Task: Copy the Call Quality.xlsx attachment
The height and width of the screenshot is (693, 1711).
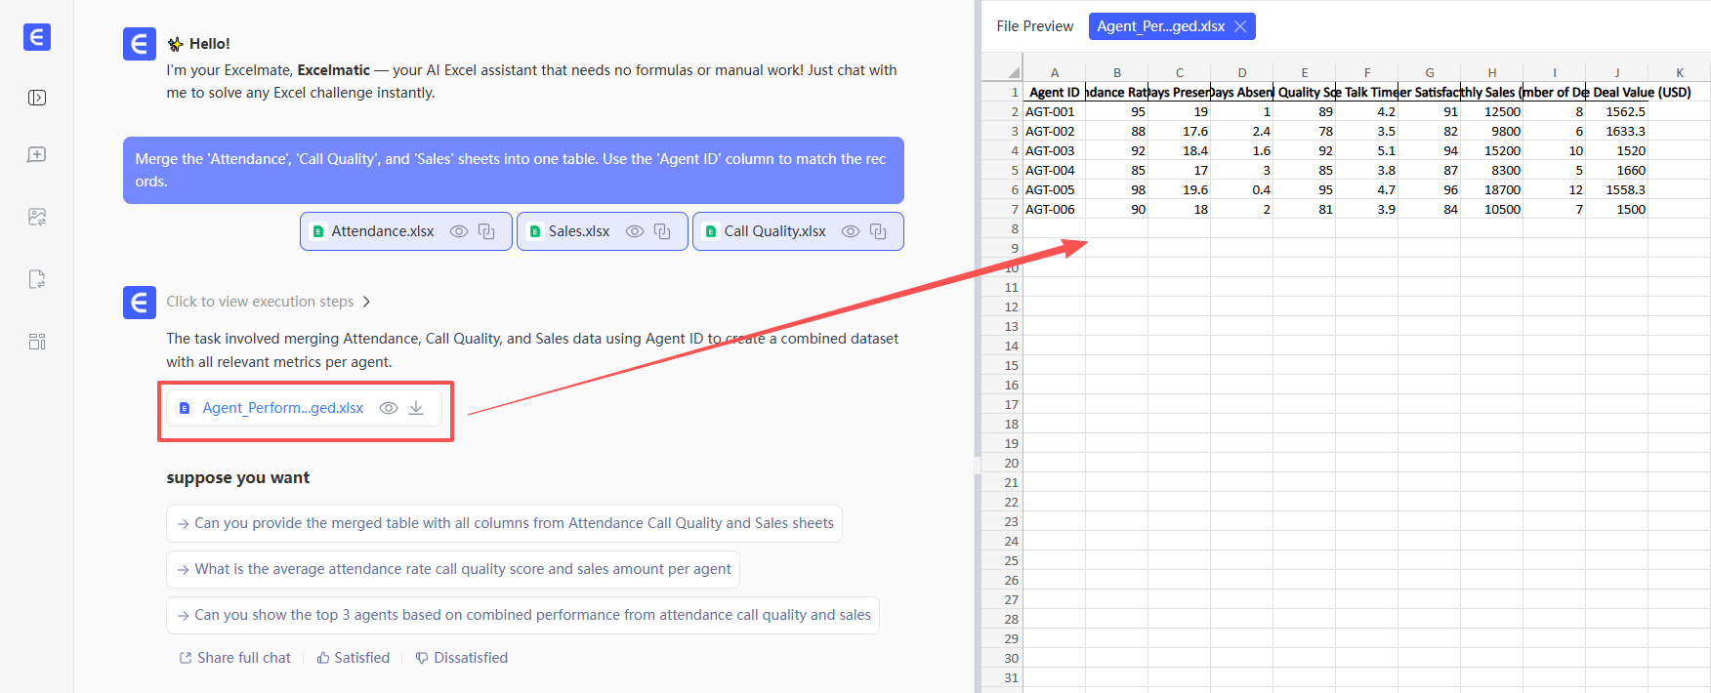Action: click(878, 231)
